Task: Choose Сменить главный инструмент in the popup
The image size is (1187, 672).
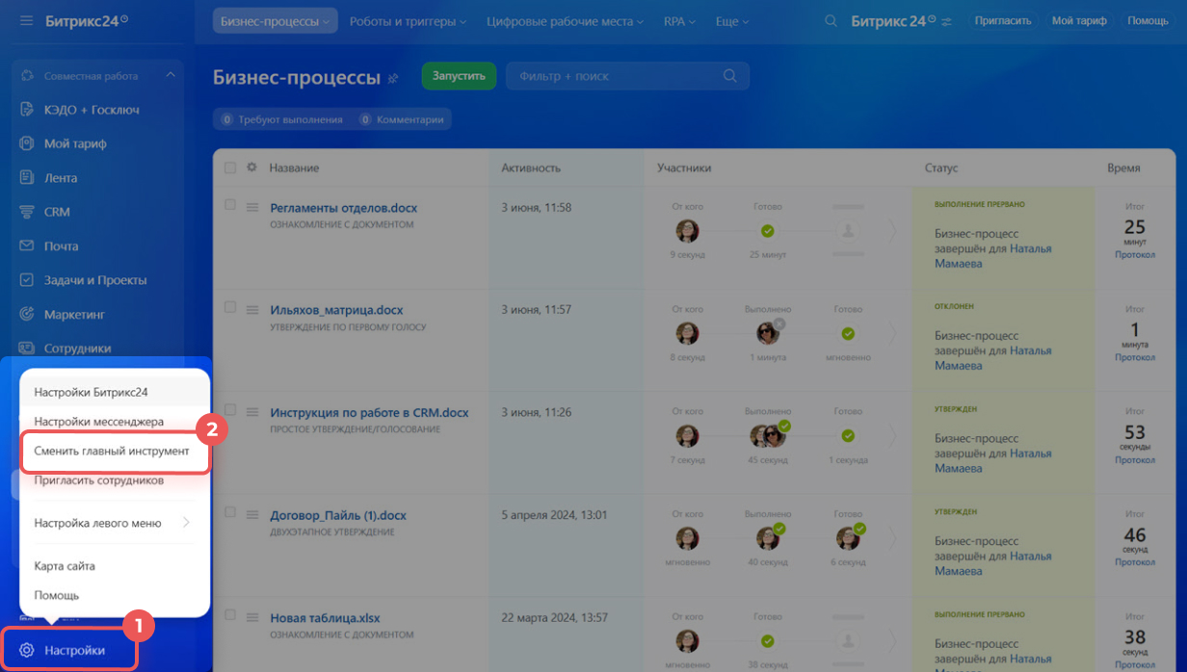Action: [114, 451]
